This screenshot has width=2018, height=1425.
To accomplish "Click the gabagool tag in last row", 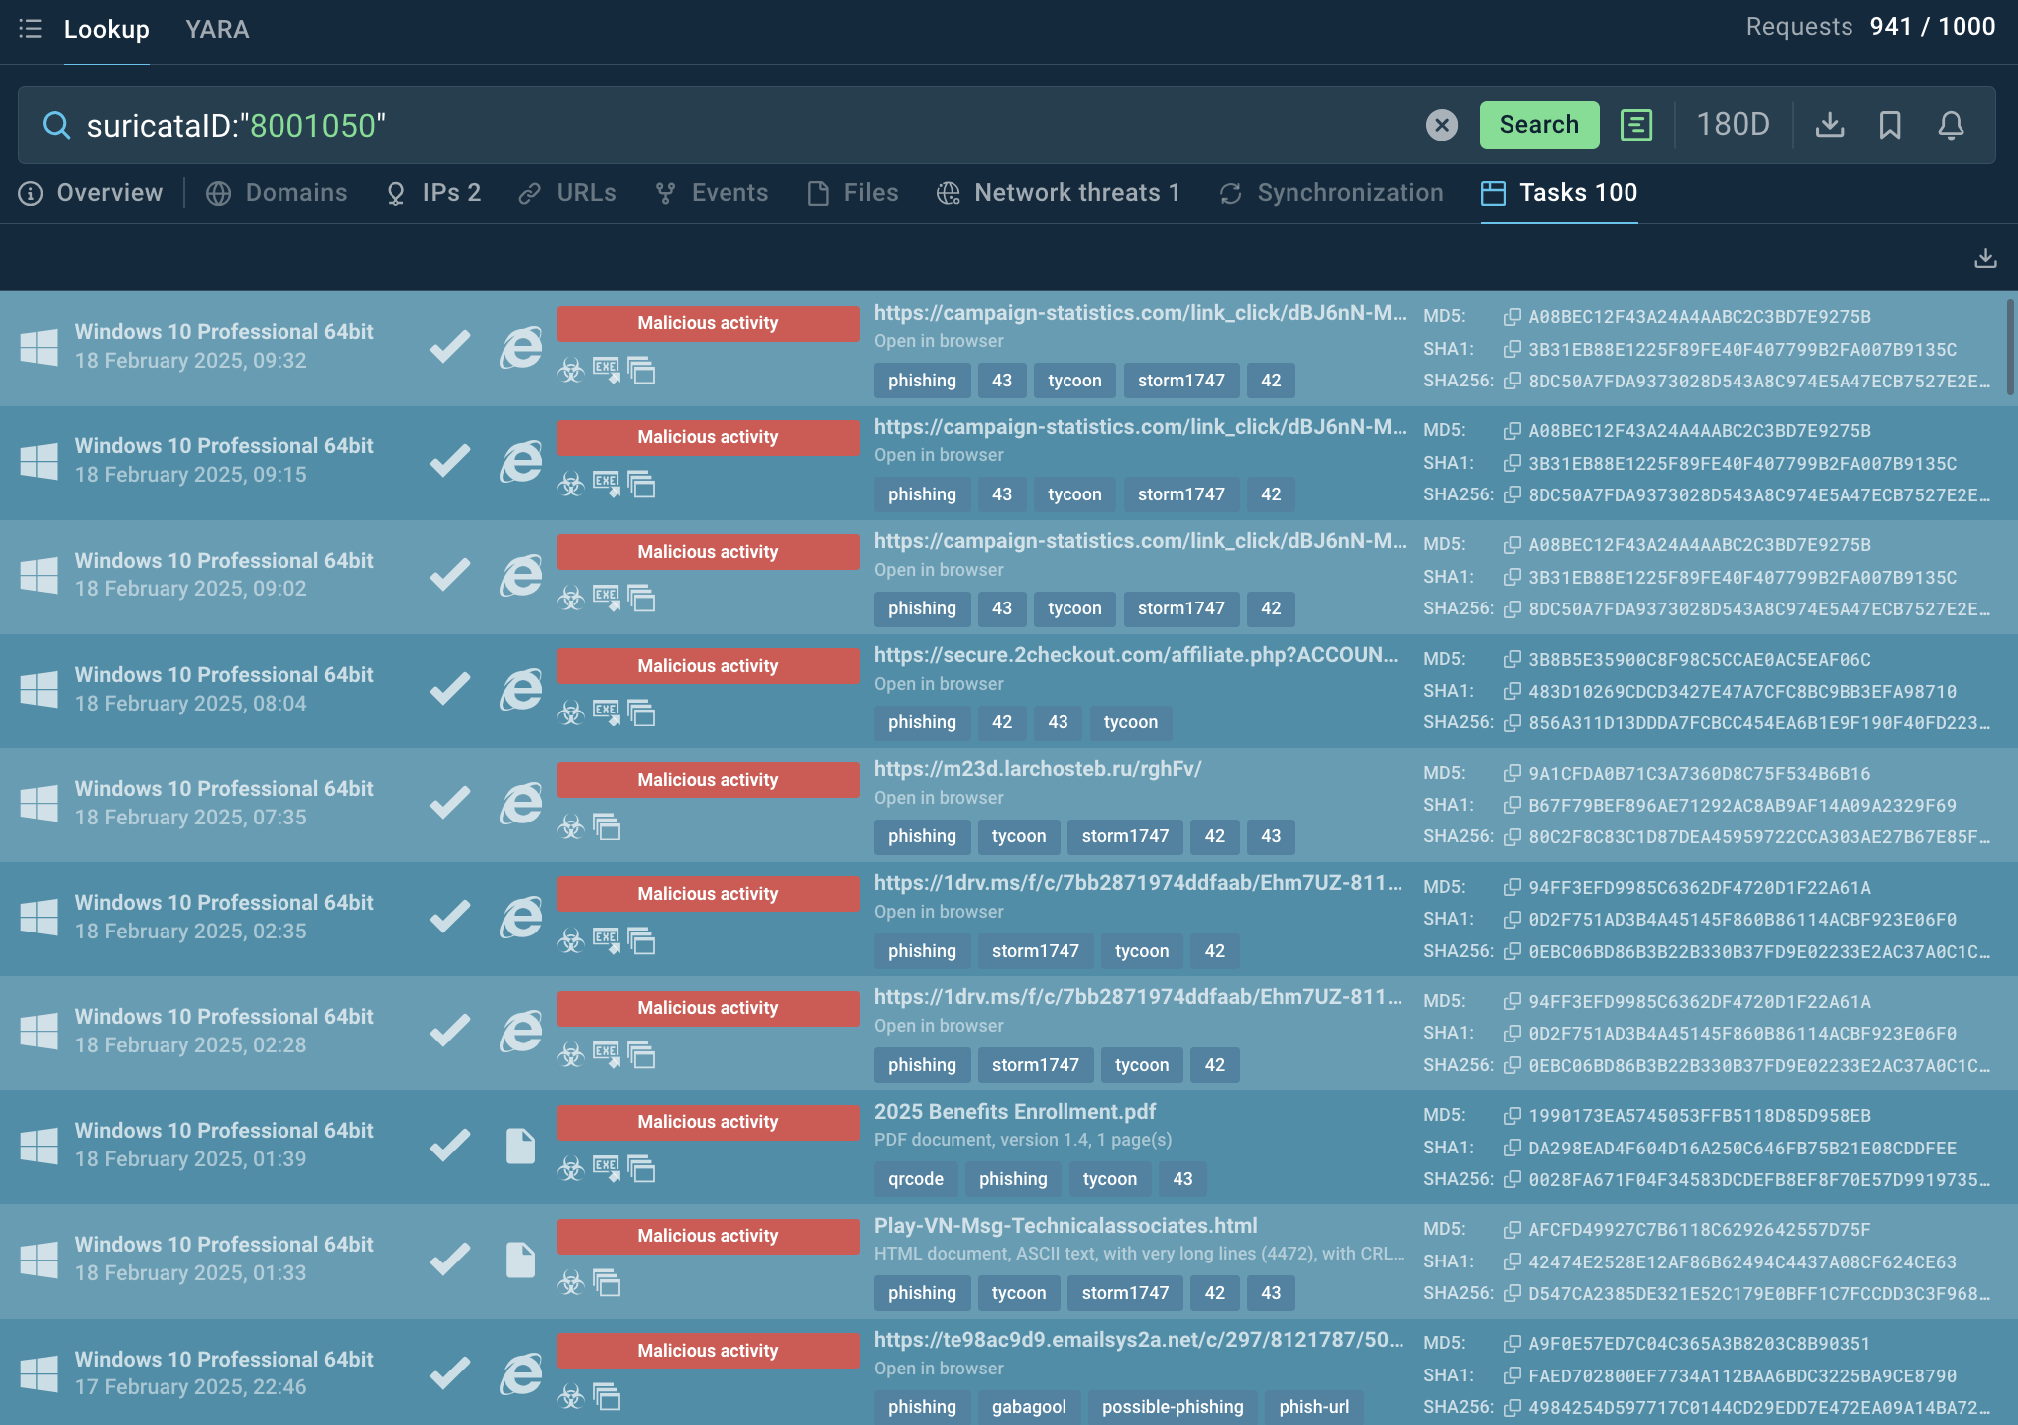I will coord(1029,1407).
